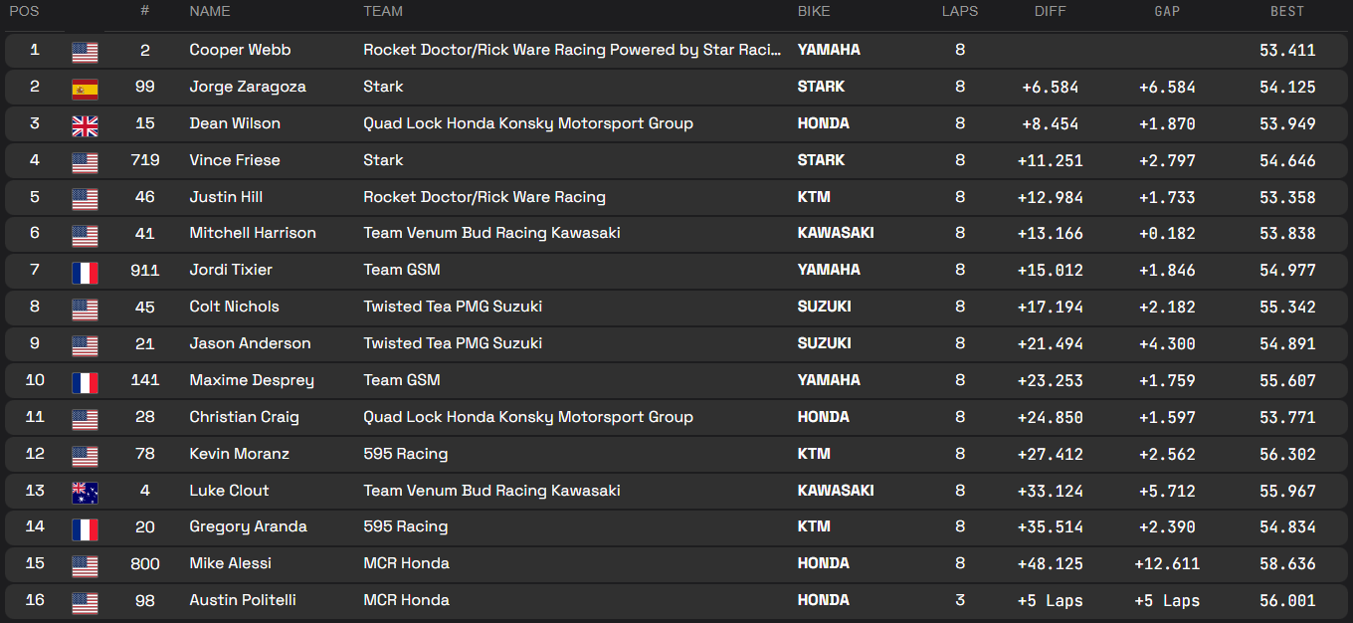Select rider name Colt Nichols
The width and height of the screenshot is (1353, 623).
pyautogui.click(x=234, y=307)
